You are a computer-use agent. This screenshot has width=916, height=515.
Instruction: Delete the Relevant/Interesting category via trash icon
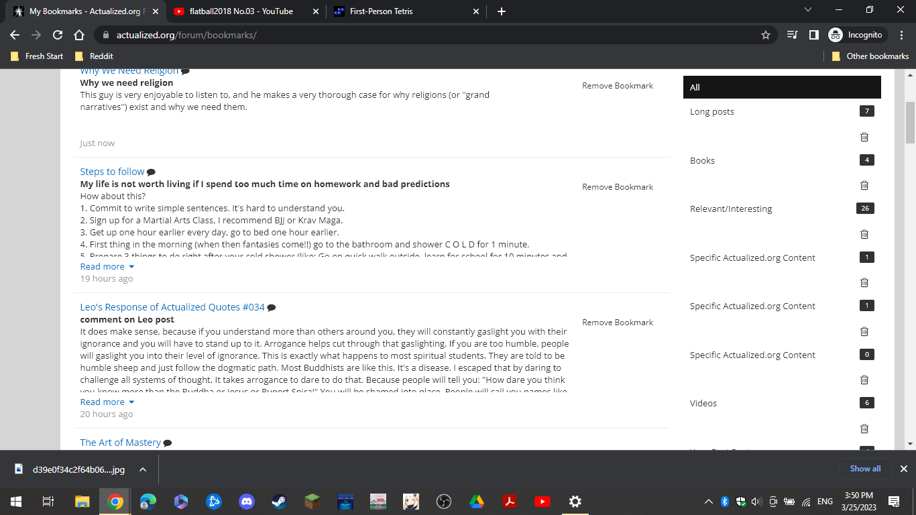click(864, 234)
